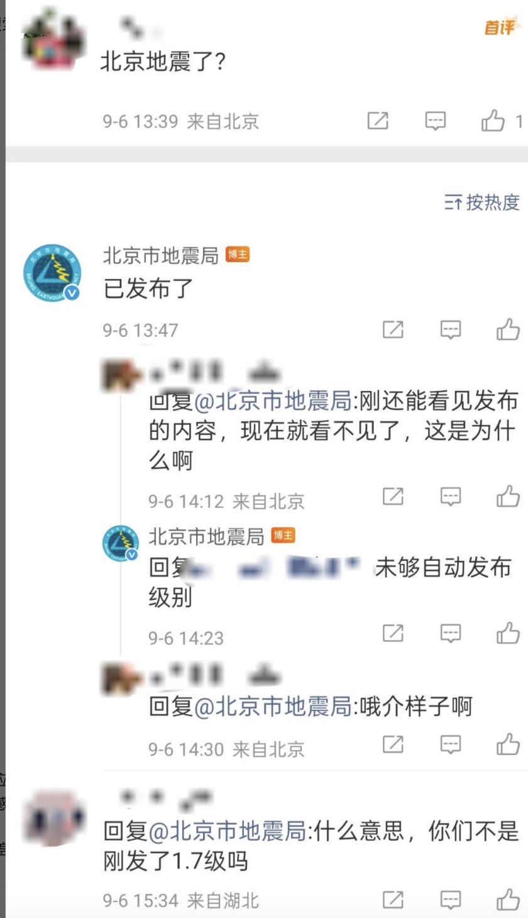
Task: Like the 哦介样子啊 reply
Action: click(509, 744)
